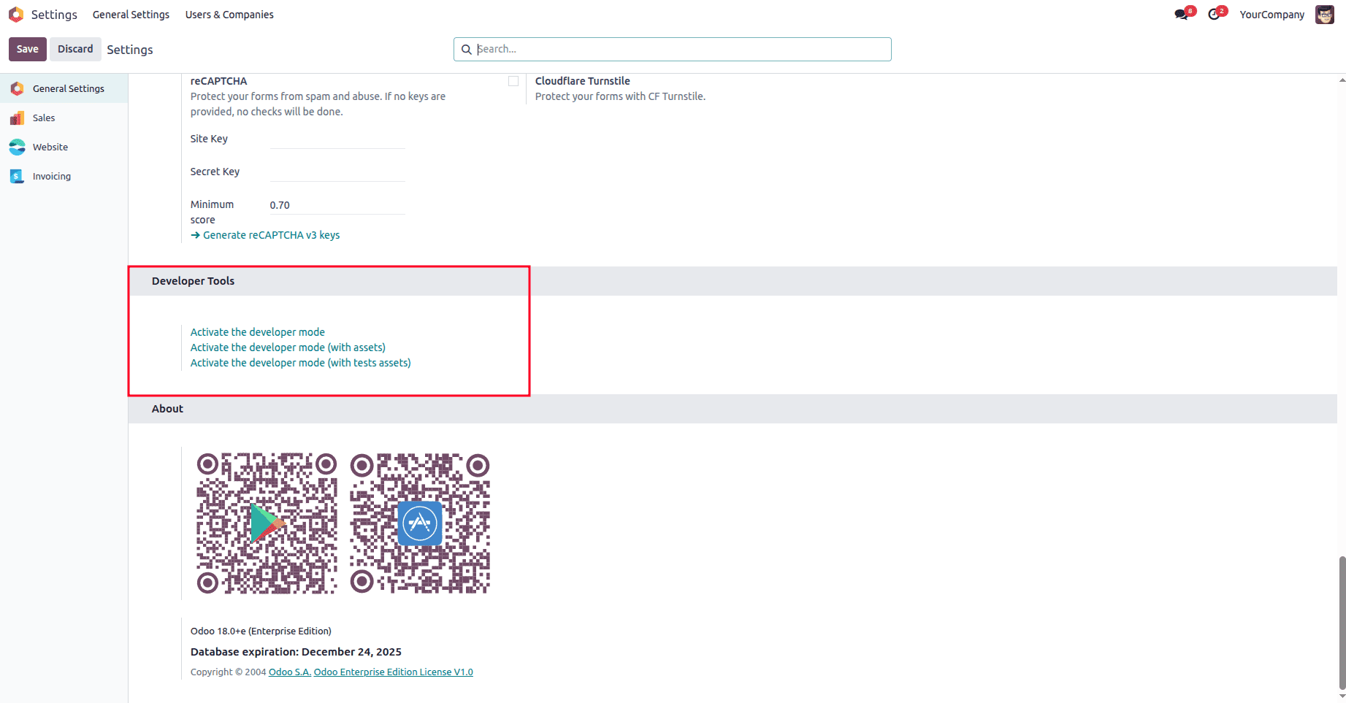Image resolution: width=1346 pixels, height=703 pixels.
Task: Enable the Cloudflare Turnstile checkbox
Action: click(513, 80)
